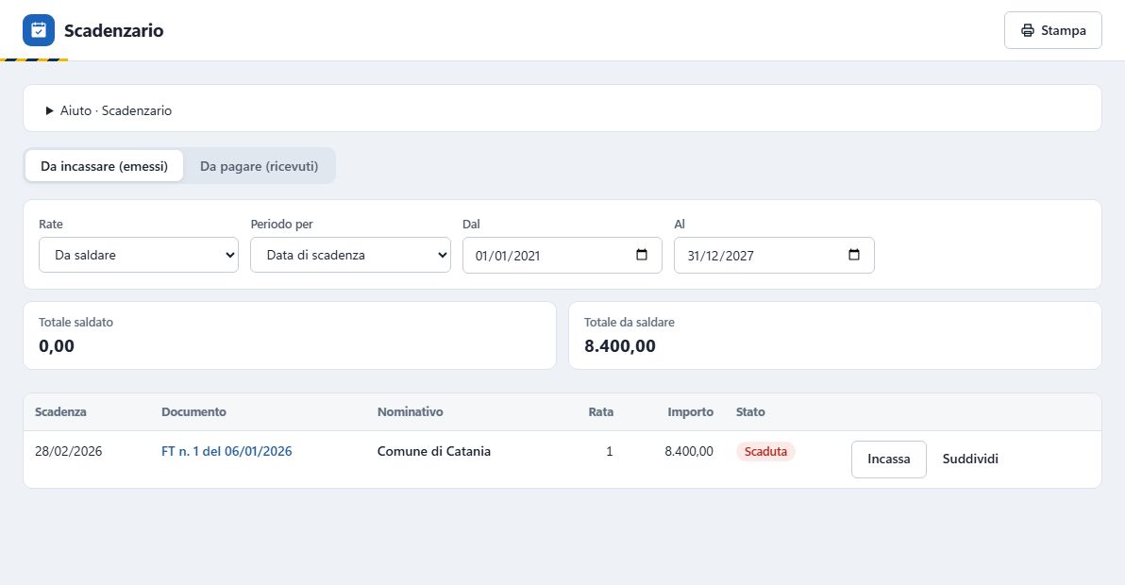Open invoice FT n. 1 del 06/01/2026
This screenshot has width=1125, height=585.
pyautogui.click(x=227, y=451)
